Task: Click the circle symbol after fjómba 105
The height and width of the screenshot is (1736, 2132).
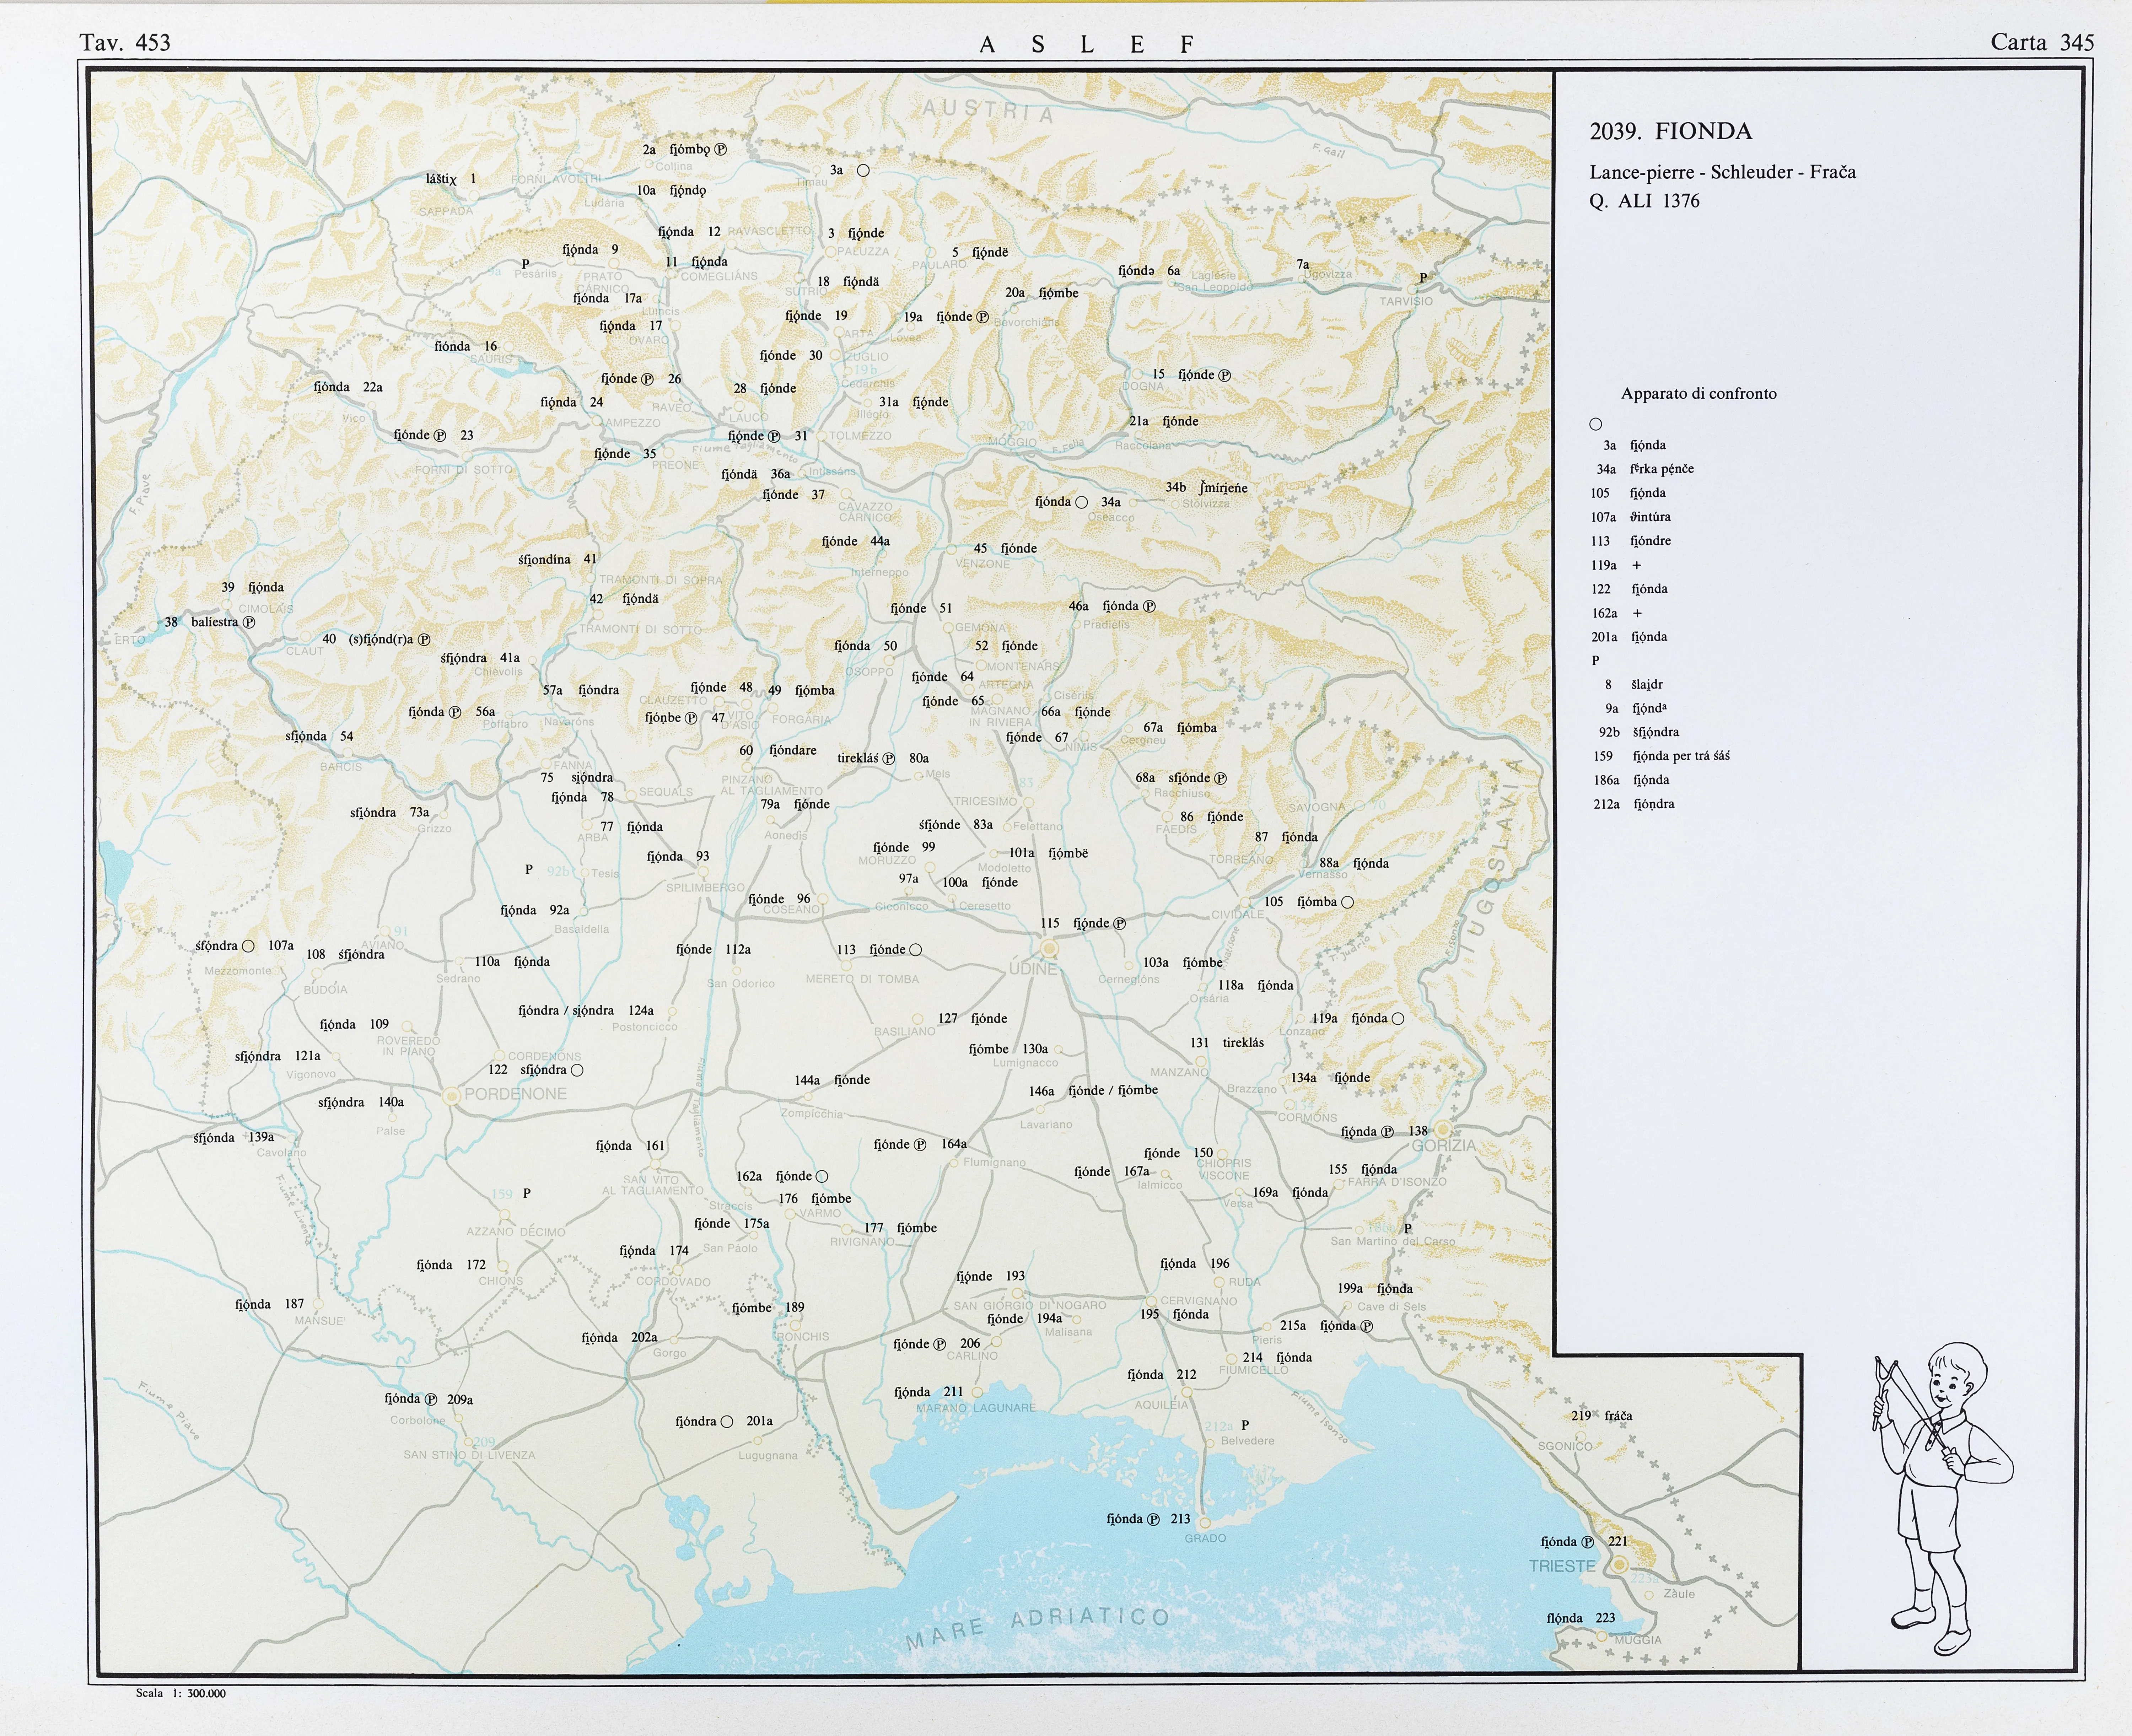Action: click(x=1347, y=902)
